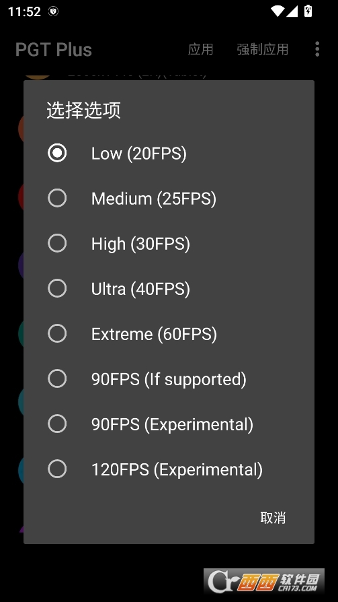
Task: Choose 90FPS (Experimental) option
Action: click(x=169, y=424)
